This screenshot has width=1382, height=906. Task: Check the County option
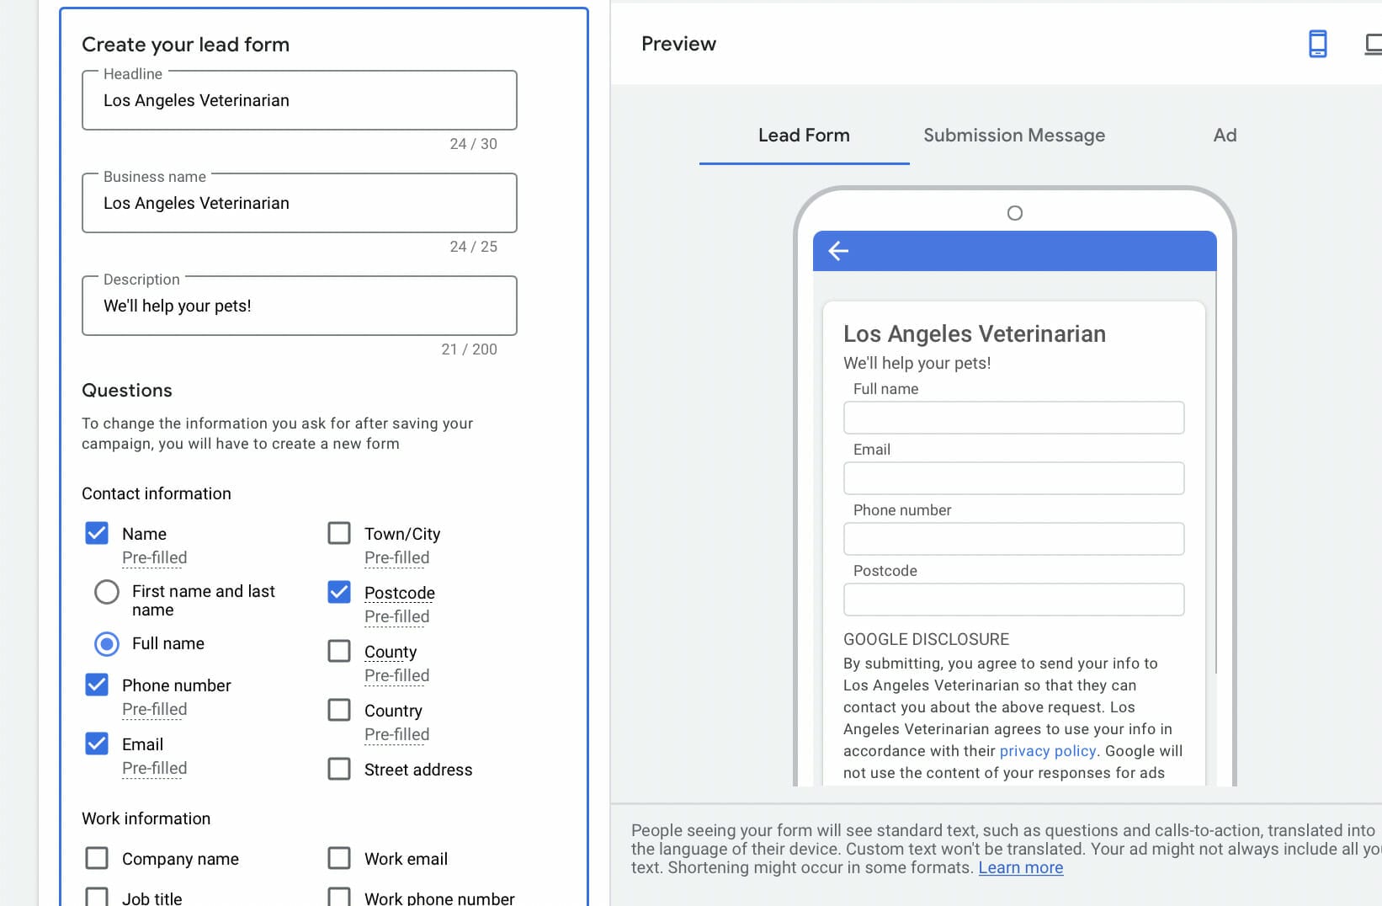point(338,650)
